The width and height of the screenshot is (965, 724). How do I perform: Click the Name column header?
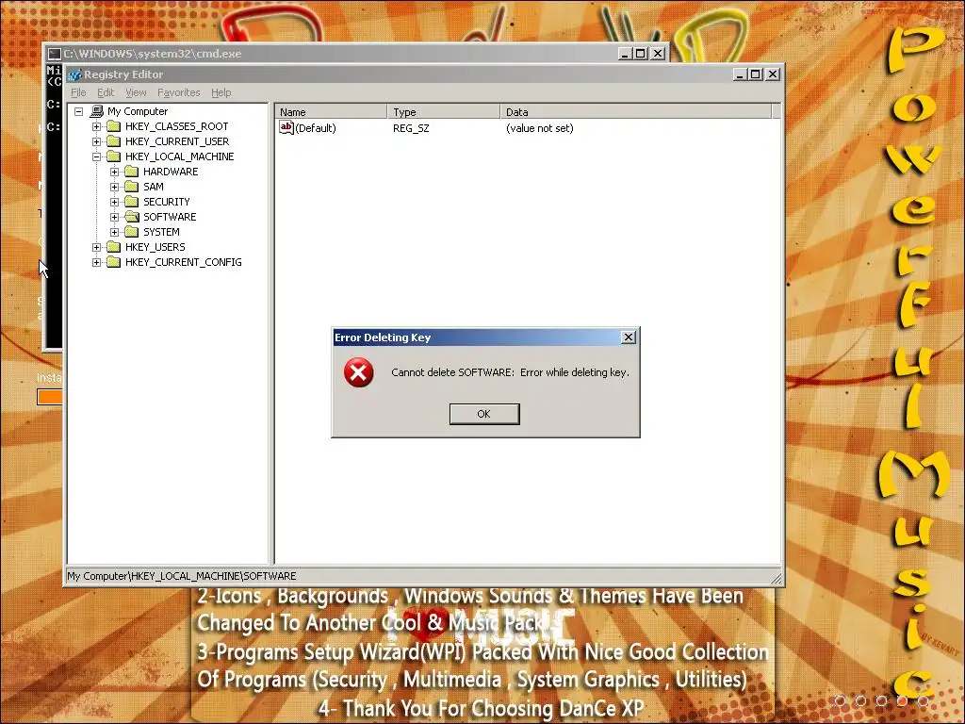(331, 112)
